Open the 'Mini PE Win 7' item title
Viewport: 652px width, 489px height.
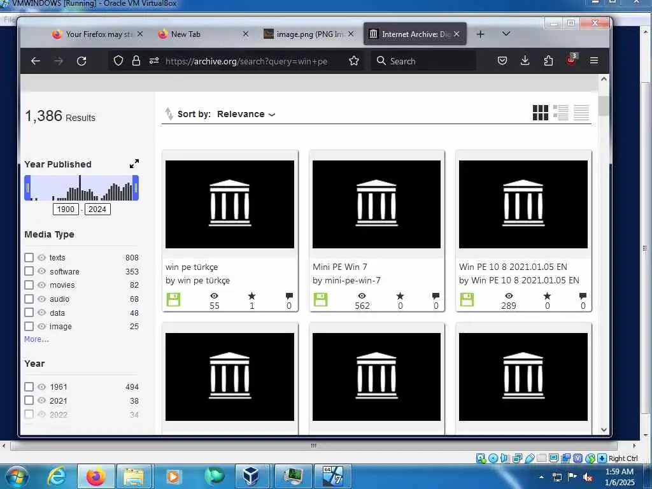340,267
